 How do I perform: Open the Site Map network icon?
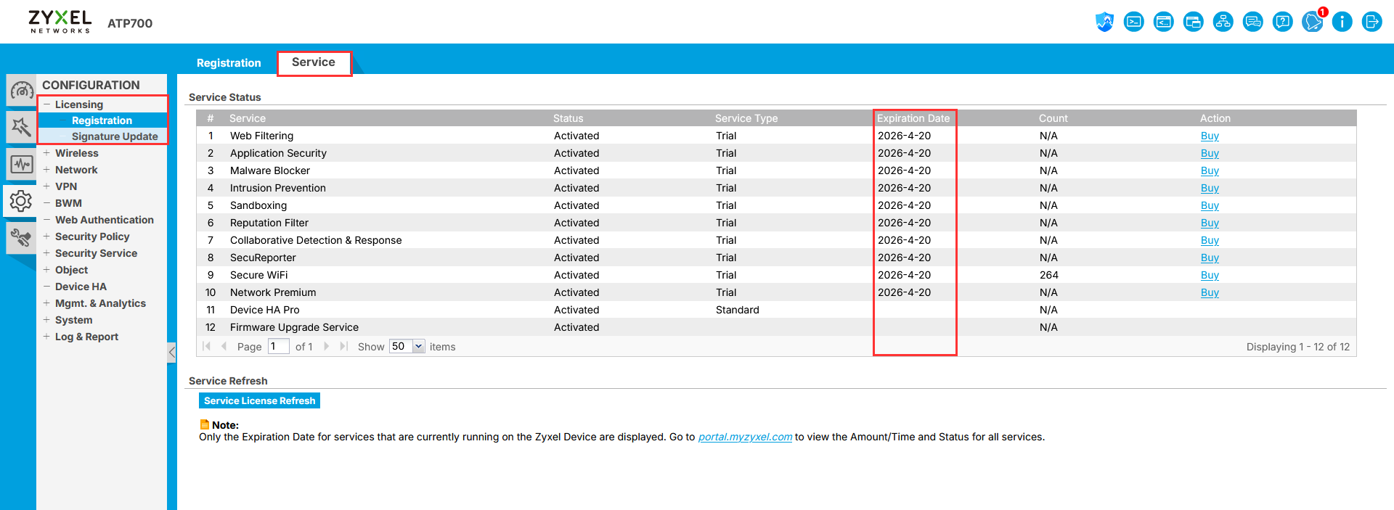pos(1223,22)
